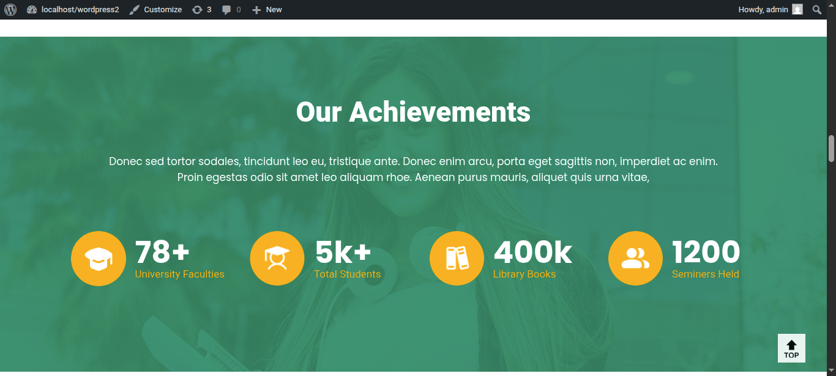The height and width of the screenshot is (376, 836).
Task: Click the updates refresh icon
Action: click(197, 10)
